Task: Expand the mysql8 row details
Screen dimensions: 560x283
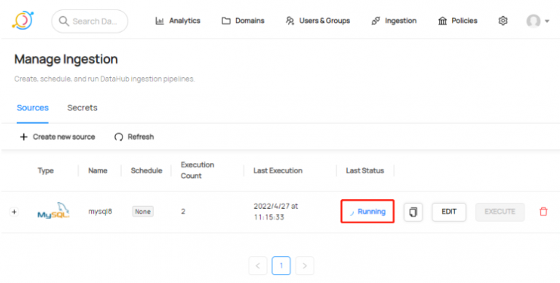Action: pyautogui.click(x=14, y=212)
